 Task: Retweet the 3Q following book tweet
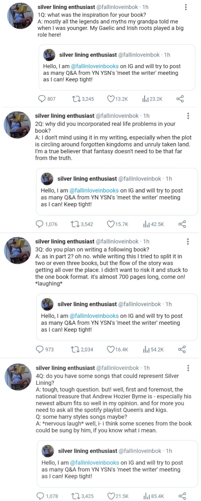(x=75, y=349)
